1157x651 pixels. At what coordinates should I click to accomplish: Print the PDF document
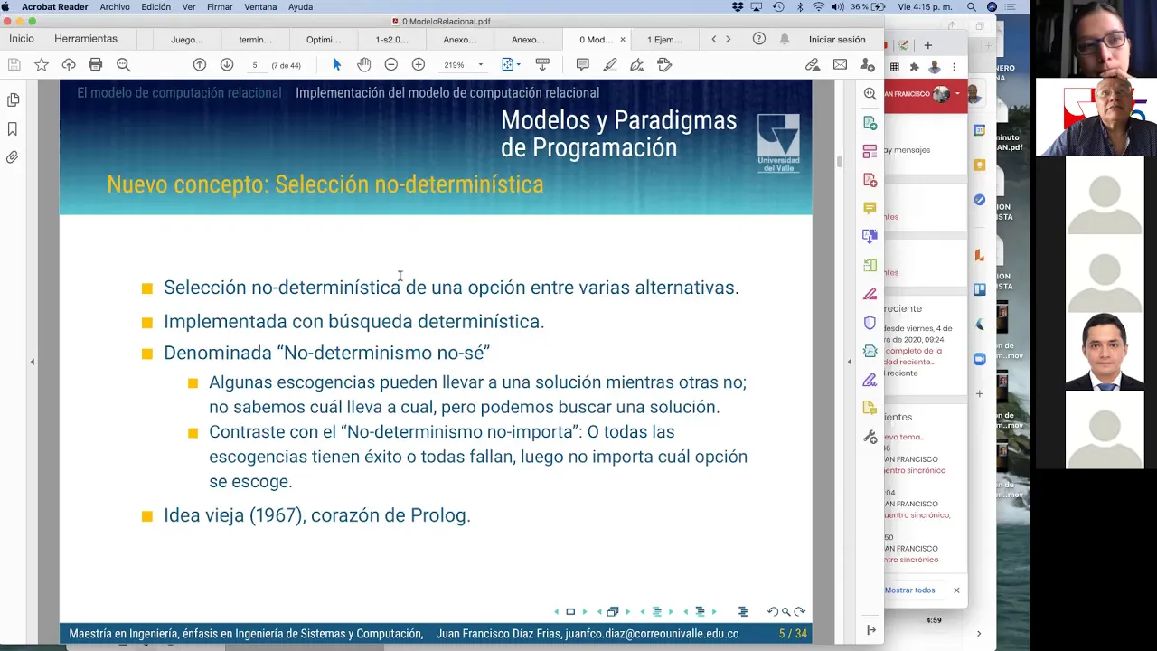click(x=96, y=64)
